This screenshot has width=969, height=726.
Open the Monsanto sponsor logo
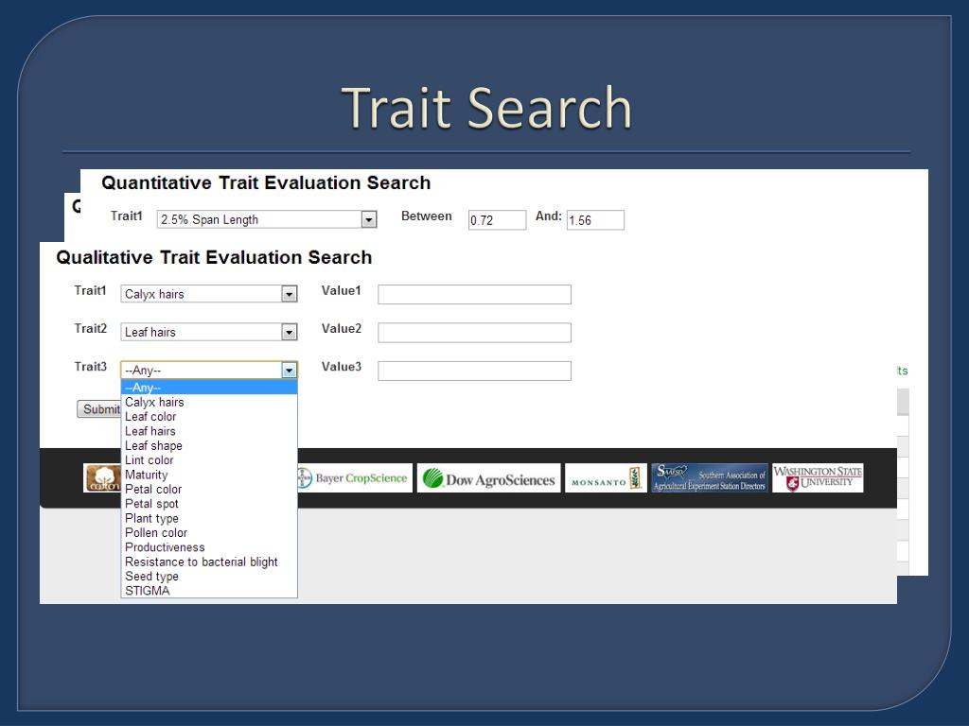(606, 477)
